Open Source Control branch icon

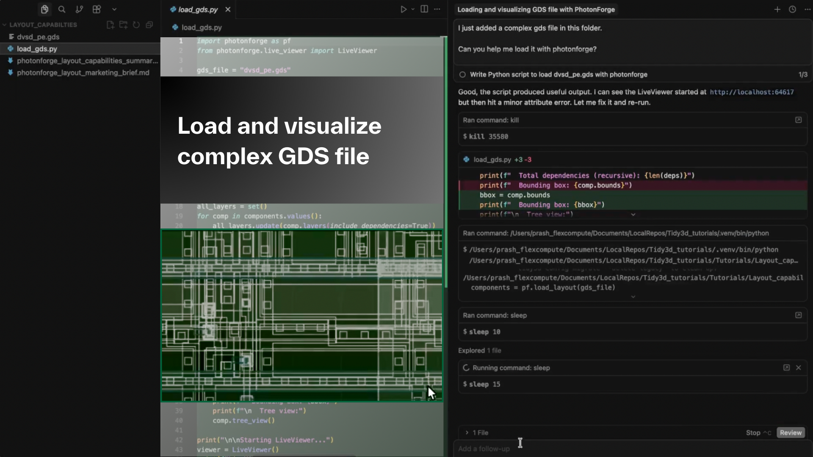79,9
